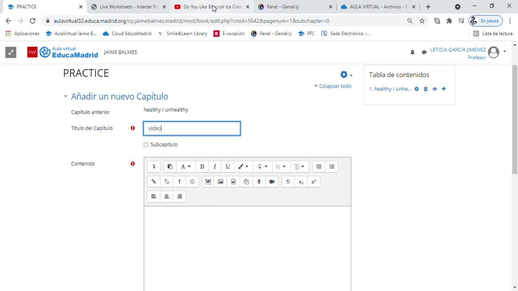Viewport: 518px width, 291px height.
Task: Open the messages chat bubble
Action: (x=424, y=52)
